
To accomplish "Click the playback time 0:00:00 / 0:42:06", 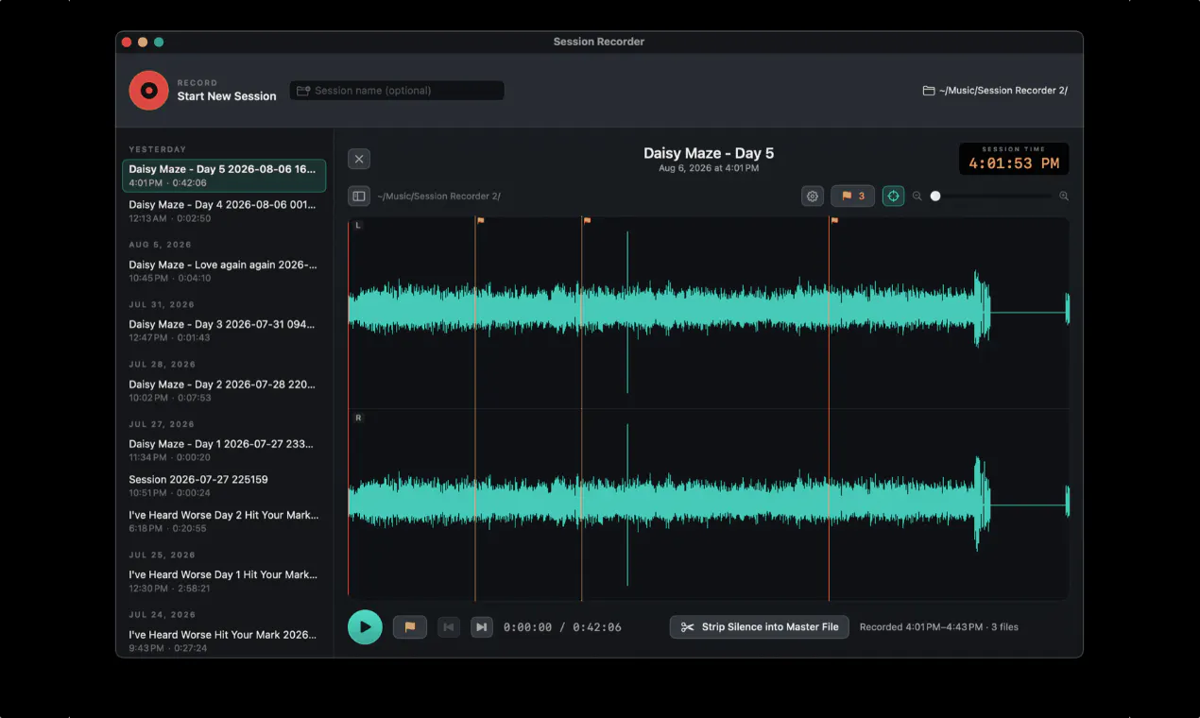I will point(562,627).
